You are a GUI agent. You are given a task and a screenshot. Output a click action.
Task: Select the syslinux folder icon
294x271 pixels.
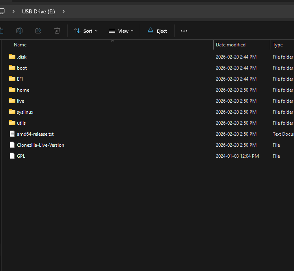coord(12,112)
